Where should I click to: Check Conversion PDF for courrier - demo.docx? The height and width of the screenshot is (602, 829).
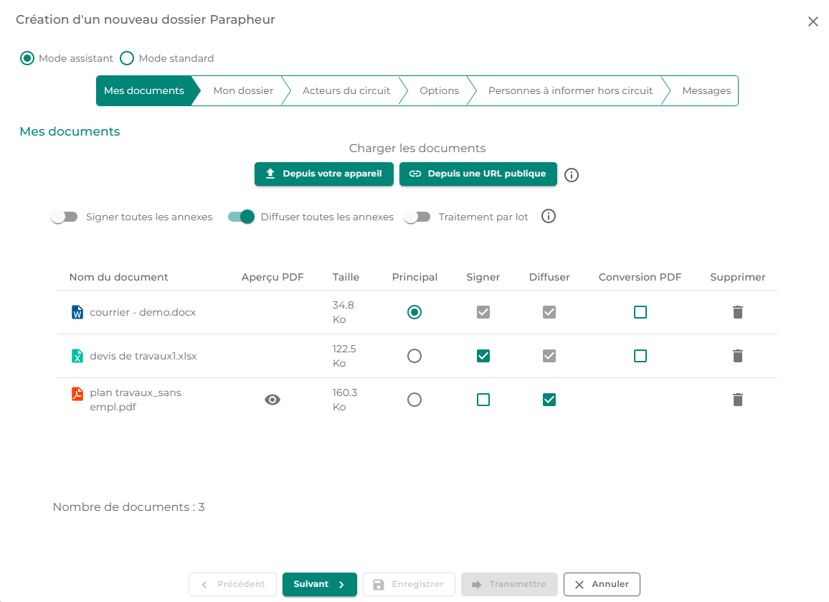pyautogui.click(x=640, y=312)
